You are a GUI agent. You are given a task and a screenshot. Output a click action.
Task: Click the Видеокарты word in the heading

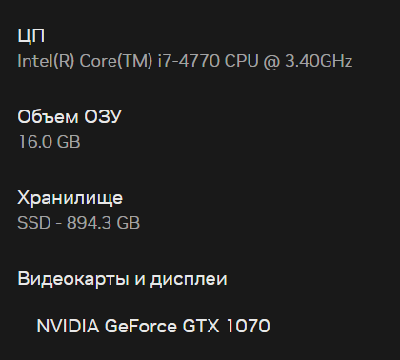click(73, 279)
